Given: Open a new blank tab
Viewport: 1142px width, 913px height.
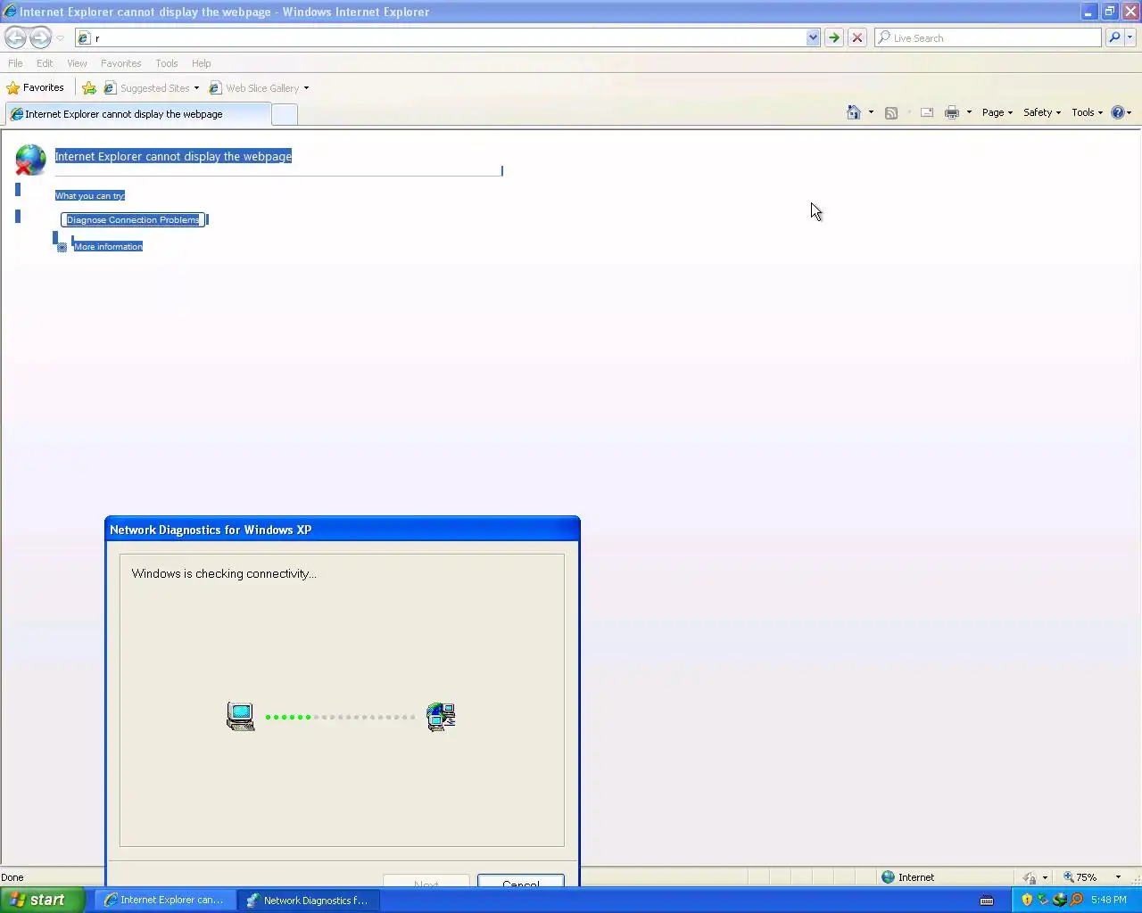Looking at the screenshot, I should pyautogui.click(x=284, y=114).
